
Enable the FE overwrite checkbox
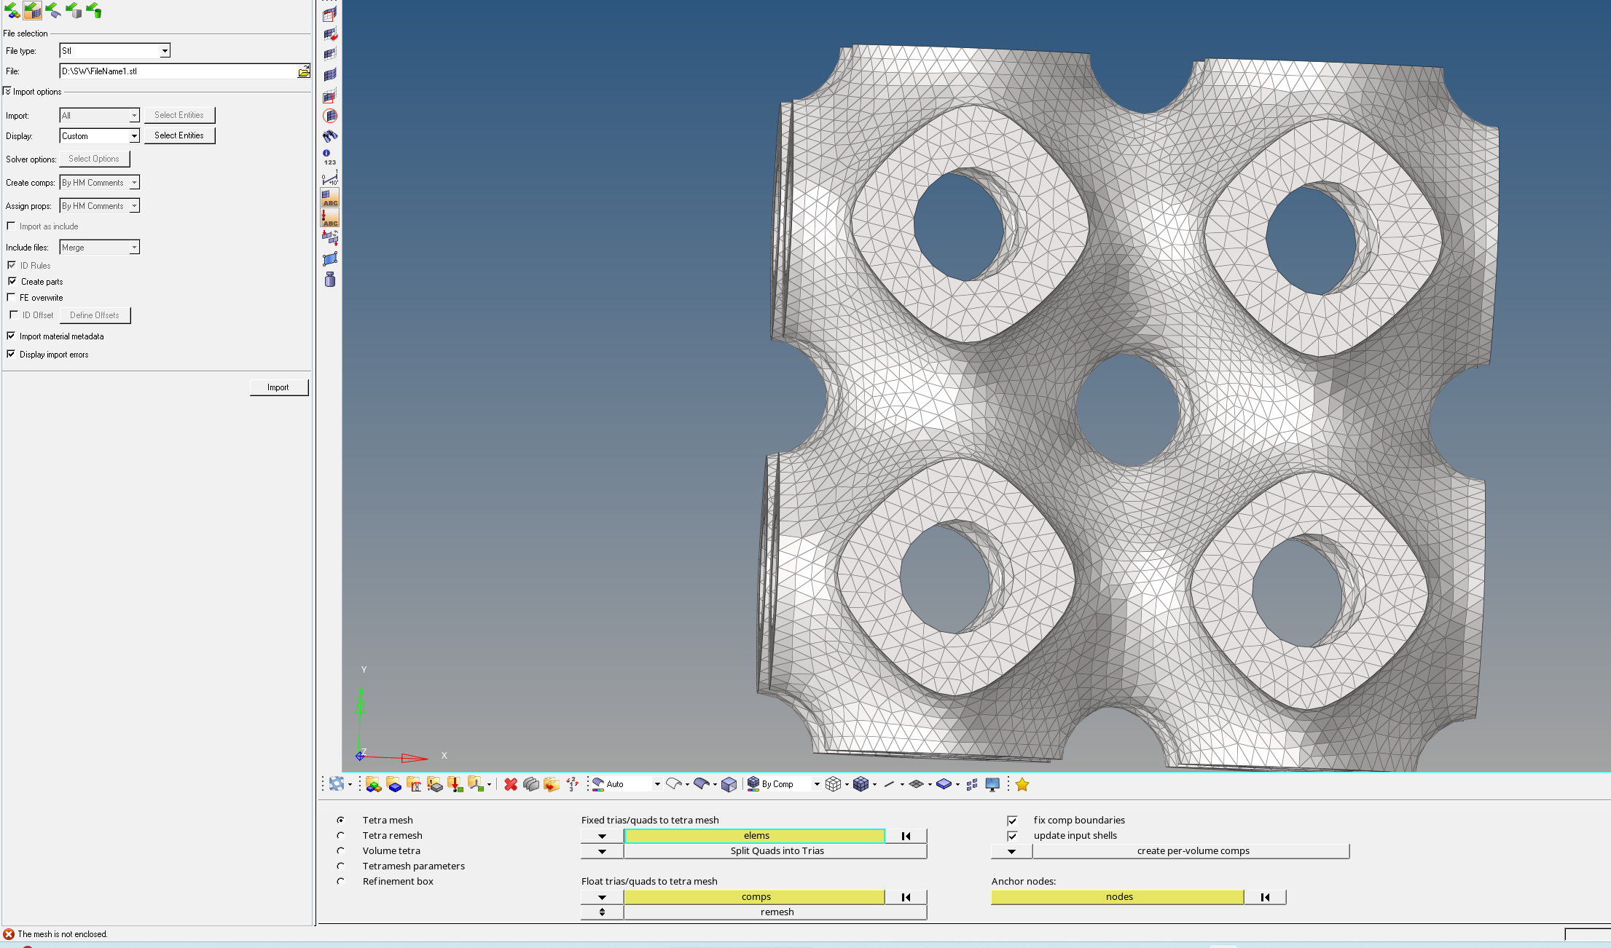point(11,297)
